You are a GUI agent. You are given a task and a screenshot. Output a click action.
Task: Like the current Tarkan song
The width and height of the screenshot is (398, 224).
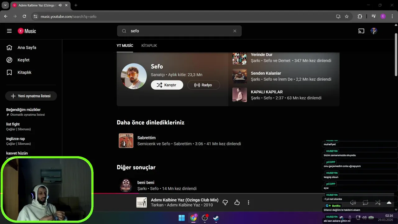click(x=237, y=203)
